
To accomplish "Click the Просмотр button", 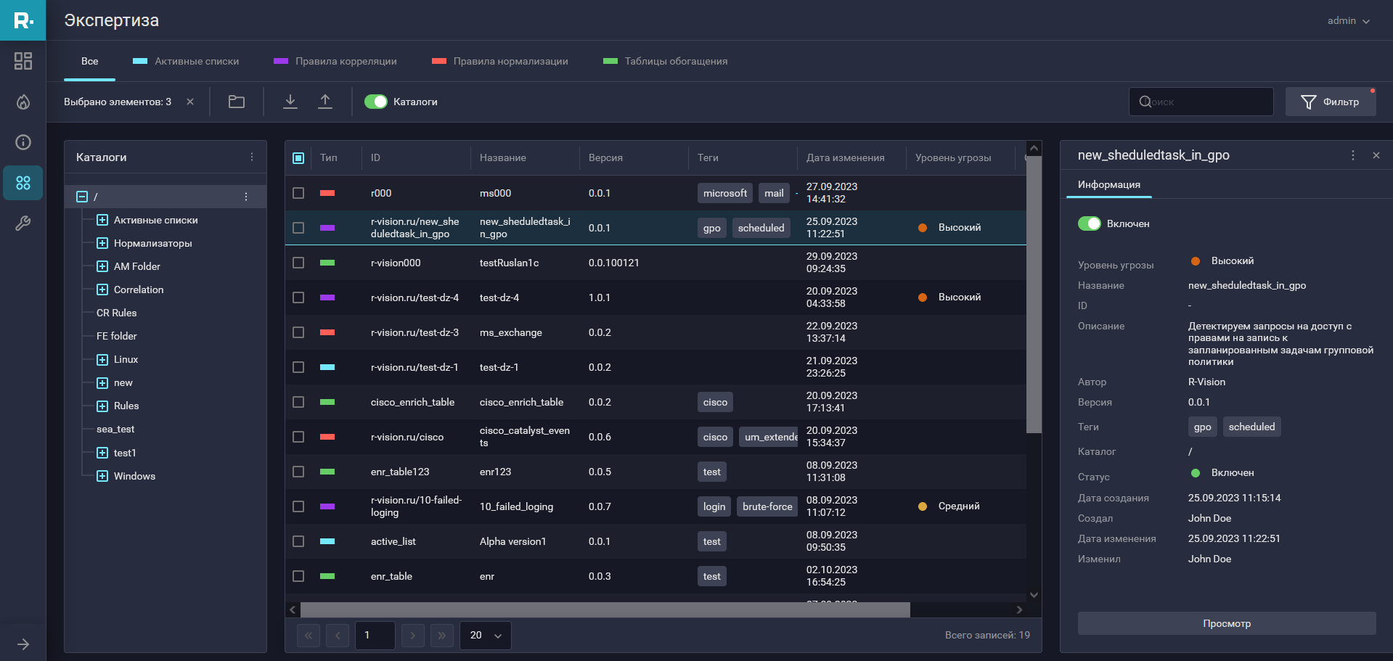I will pos(1227,623).
